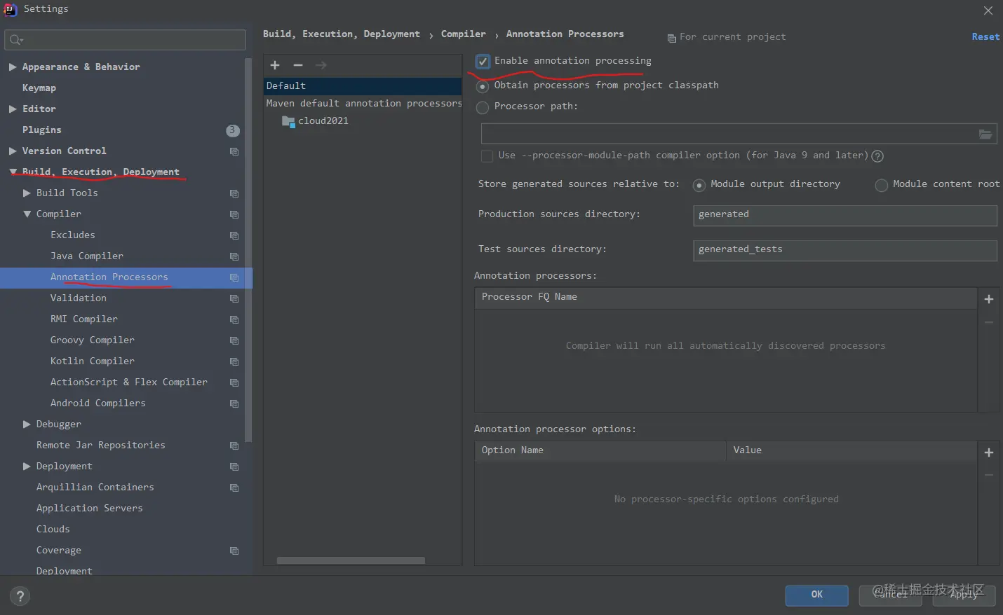Expand Appearance & Behavior section
Viewport: 1003px width, 615px height.
point(13,67)
